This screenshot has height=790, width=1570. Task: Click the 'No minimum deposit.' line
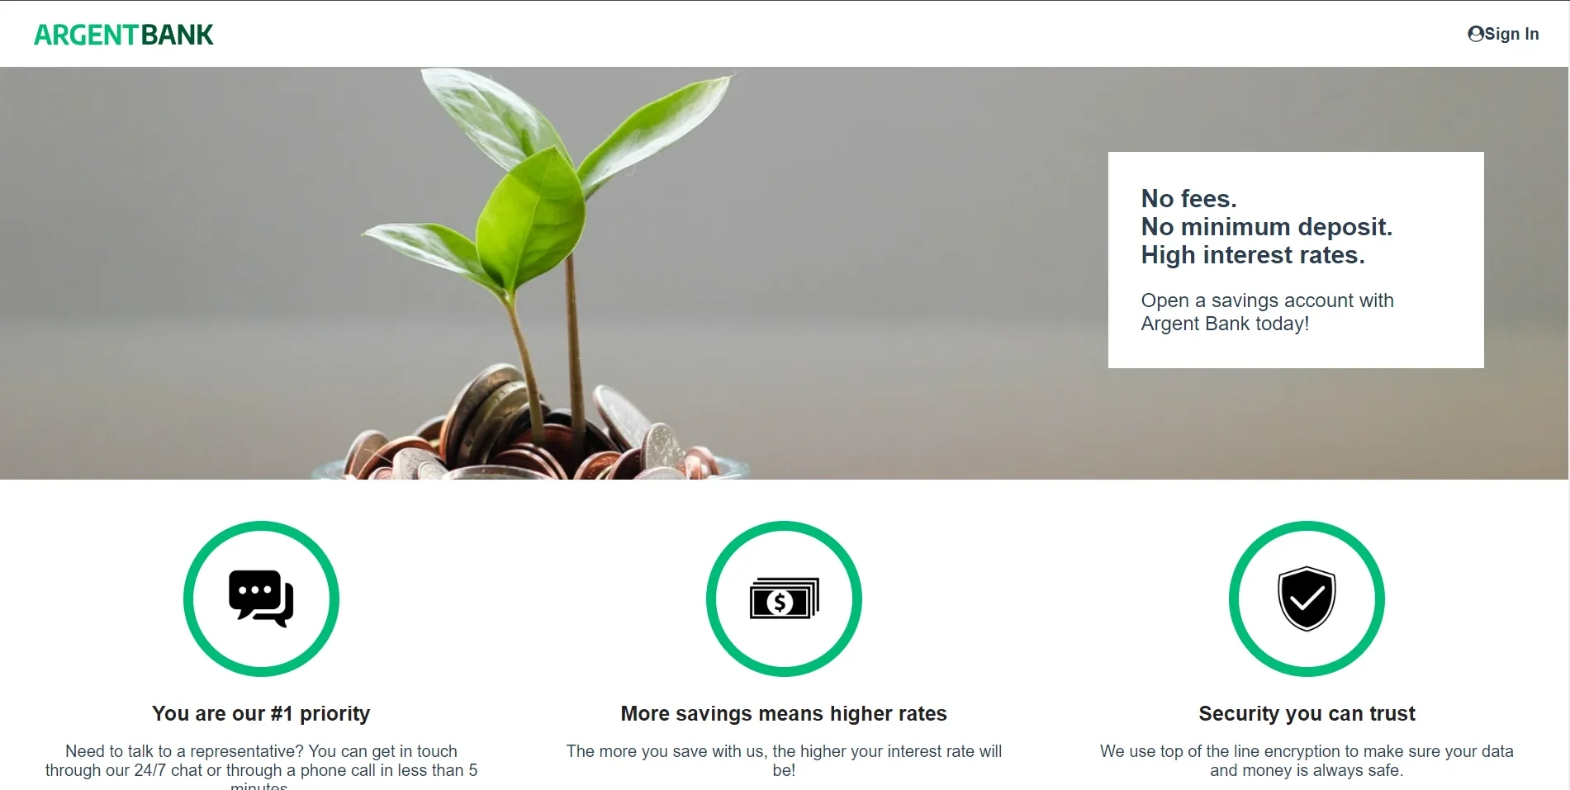(1267, 227)
